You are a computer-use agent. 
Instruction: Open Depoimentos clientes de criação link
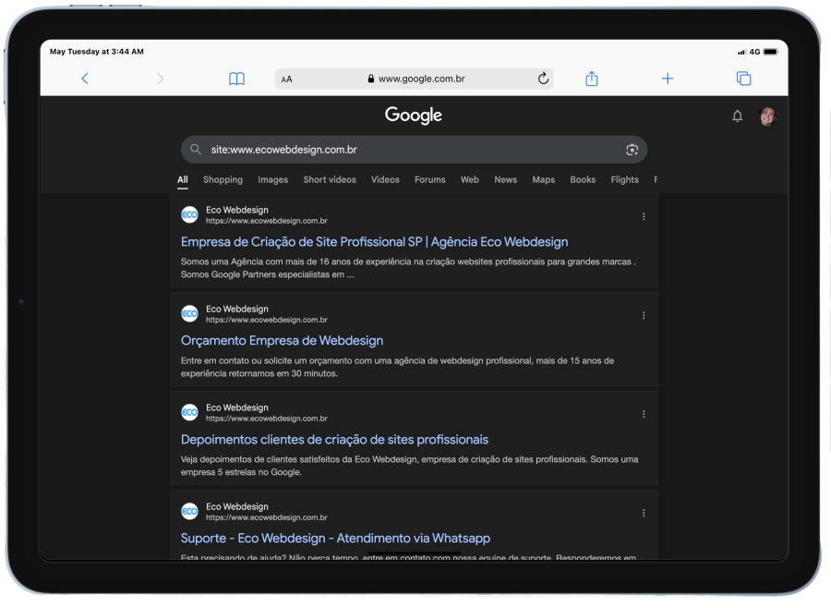334,439
